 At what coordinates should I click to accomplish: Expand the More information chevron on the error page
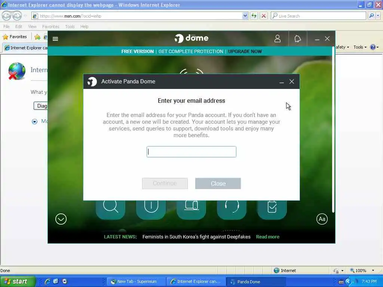click(x=35, y=121)
